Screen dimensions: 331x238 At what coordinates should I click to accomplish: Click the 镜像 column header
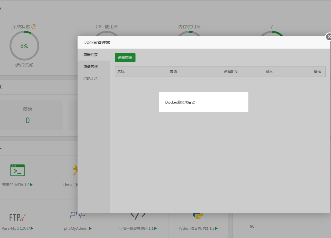point(174,72)
